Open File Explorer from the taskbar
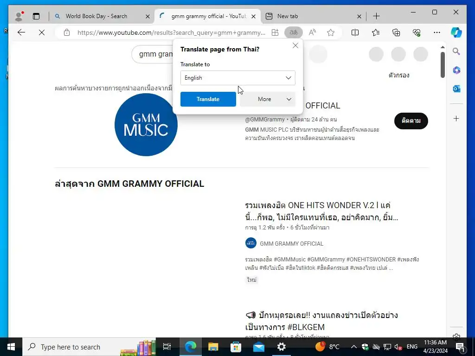Image resolution: width=475 pixels, height=356 pixels. pos(213,347)
